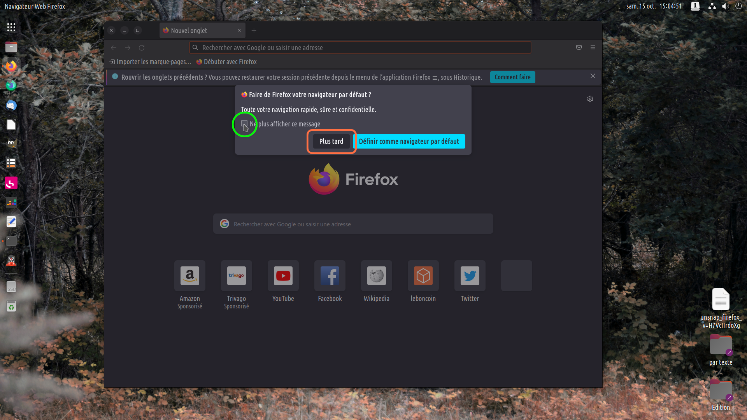Open the Trivago shortcut tile
The image size is (747, 420).
point(237,276)
